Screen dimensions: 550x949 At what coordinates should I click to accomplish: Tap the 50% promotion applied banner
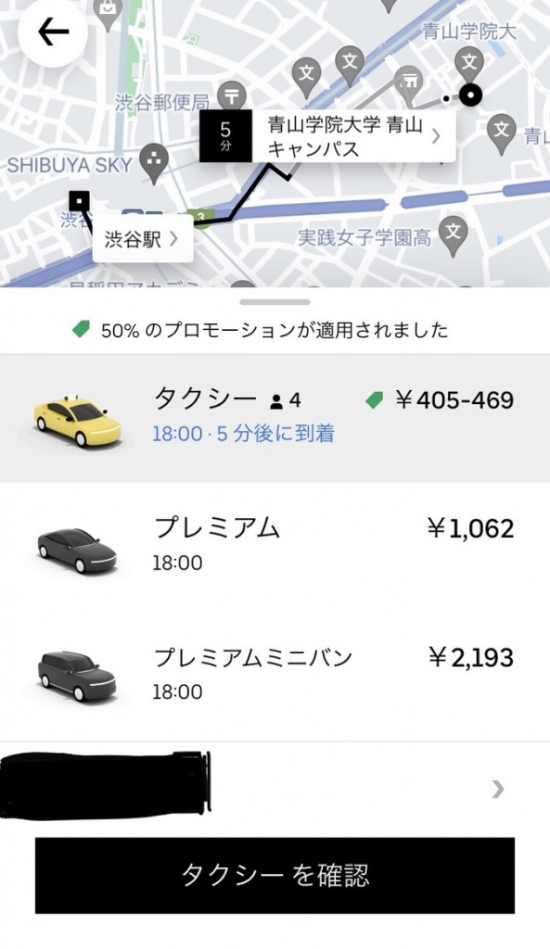point(261,330)
